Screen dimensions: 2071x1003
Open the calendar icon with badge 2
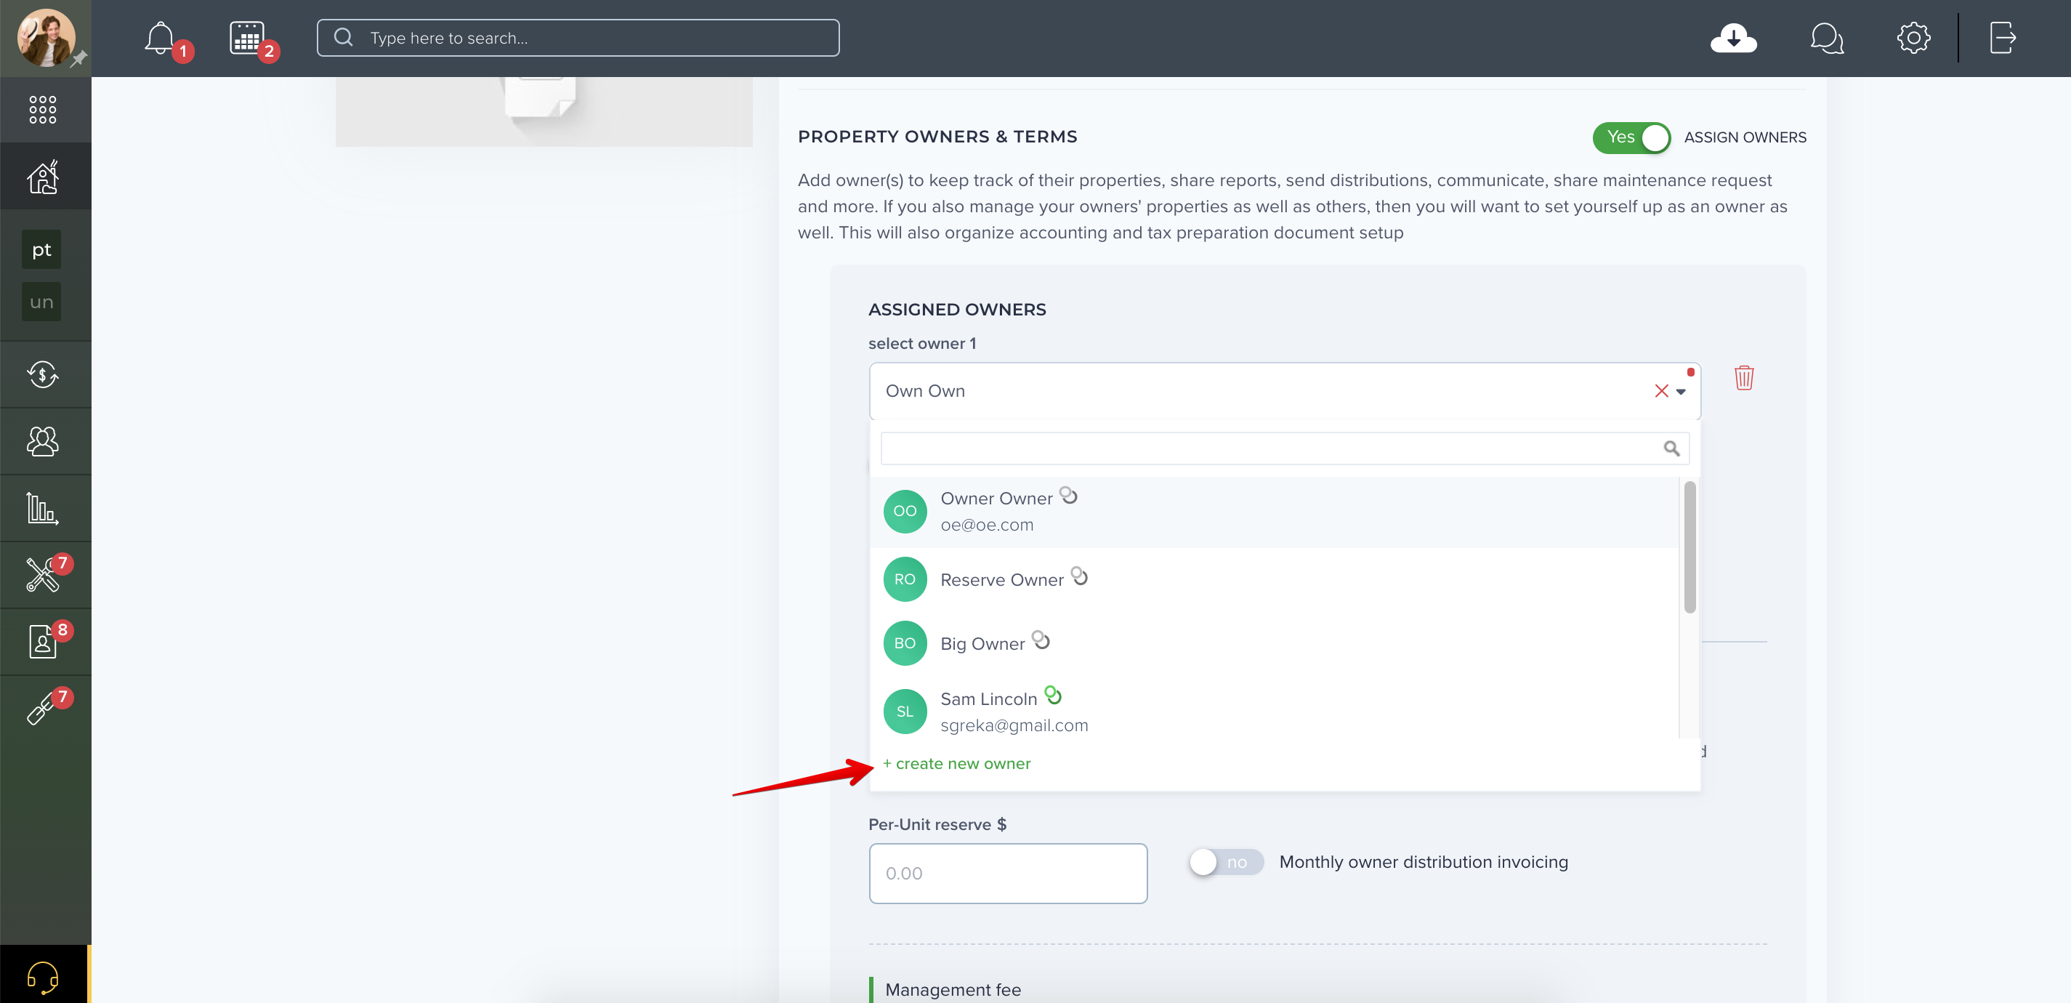tap(247, 38)
